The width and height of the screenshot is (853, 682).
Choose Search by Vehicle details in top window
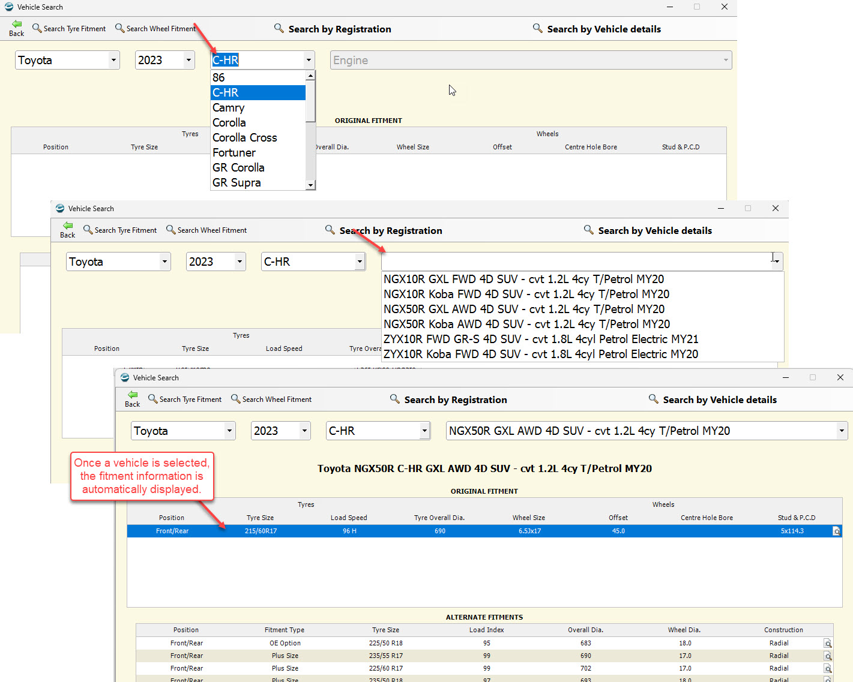tap(597, 29)
